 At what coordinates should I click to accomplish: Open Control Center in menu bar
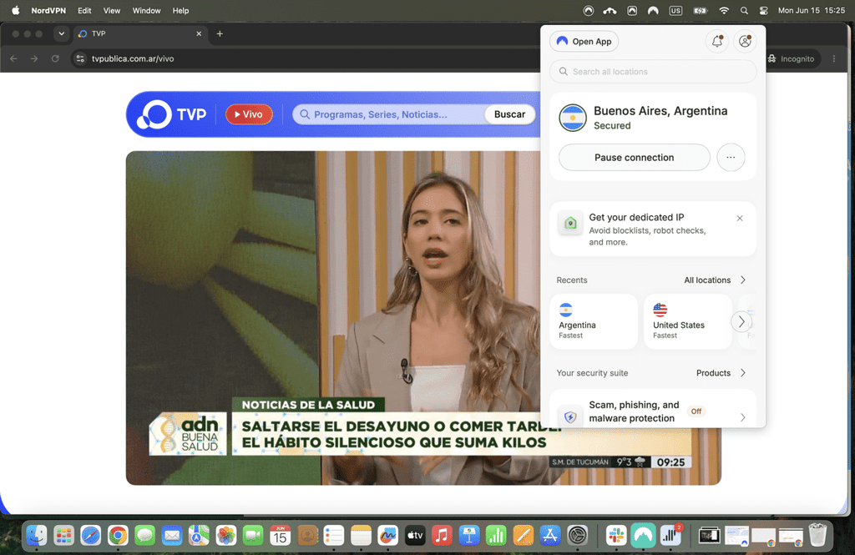point(764,10)
